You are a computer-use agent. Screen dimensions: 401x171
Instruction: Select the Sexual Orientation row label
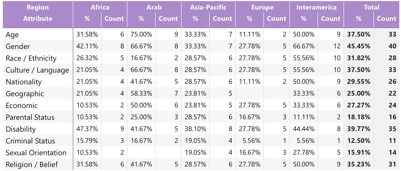36,153
